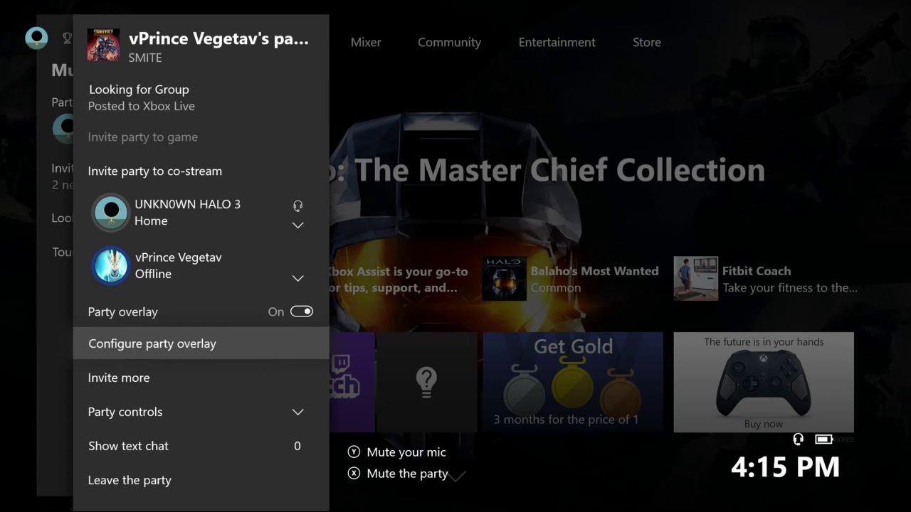Open Configure party overlay
Screen dimensions: 911x512
click(x=201, y=343)
